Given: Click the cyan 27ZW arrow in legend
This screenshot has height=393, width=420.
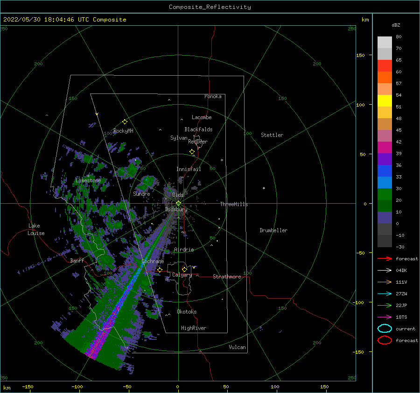Looking at the screenshot, I should (385, 294).
